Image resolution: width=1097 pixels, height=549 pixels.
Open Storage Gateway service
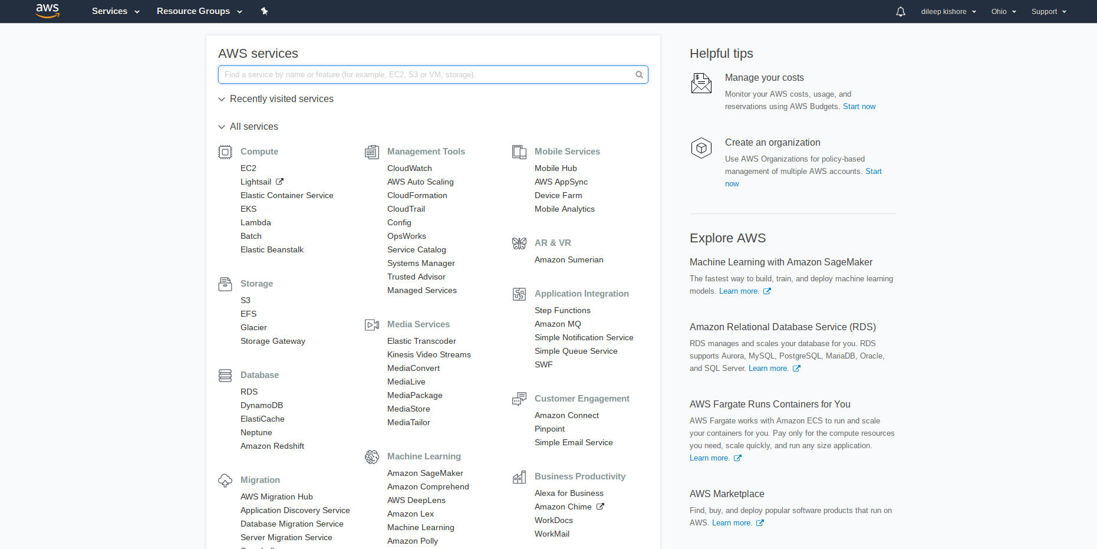tap(273, 341)
